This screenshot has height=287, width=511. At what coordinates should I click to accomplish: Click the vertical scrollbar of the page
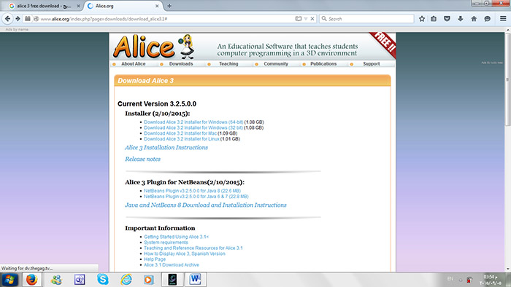pos(508,150)
